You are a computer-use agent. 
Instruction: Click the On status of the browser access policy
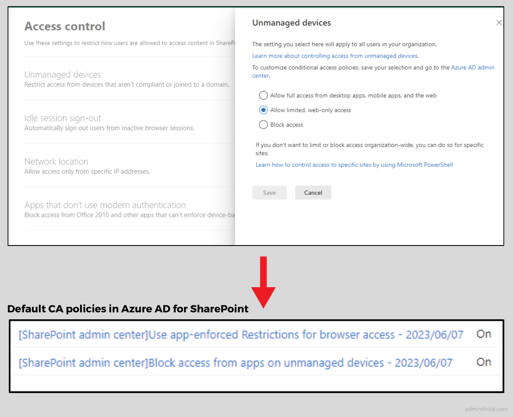483,334
